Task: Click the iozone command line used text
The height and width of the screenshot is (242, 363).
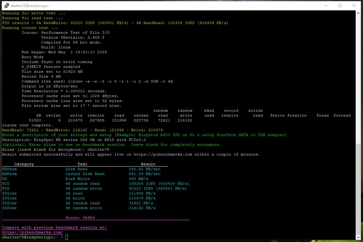Action: pyautogui.click(x=97, y=81)
